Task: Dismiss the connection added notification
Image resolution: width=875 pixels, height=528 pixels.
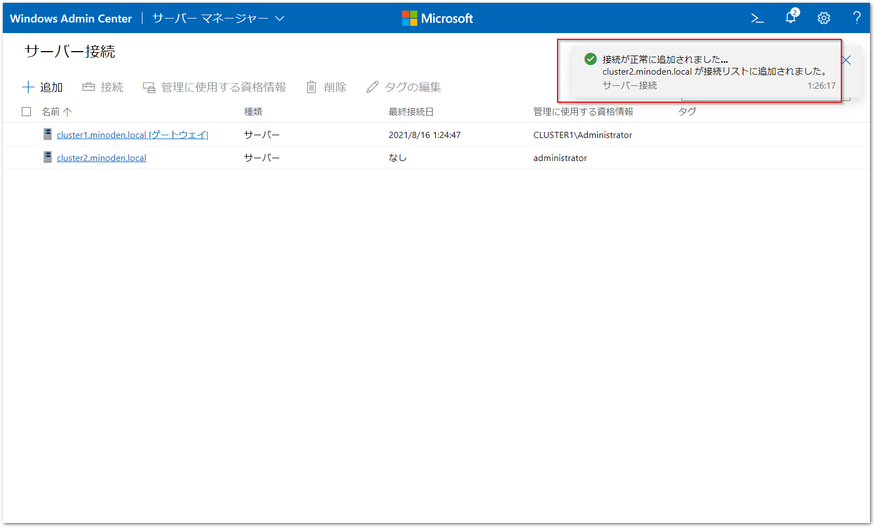Action: tap(846, 60)
